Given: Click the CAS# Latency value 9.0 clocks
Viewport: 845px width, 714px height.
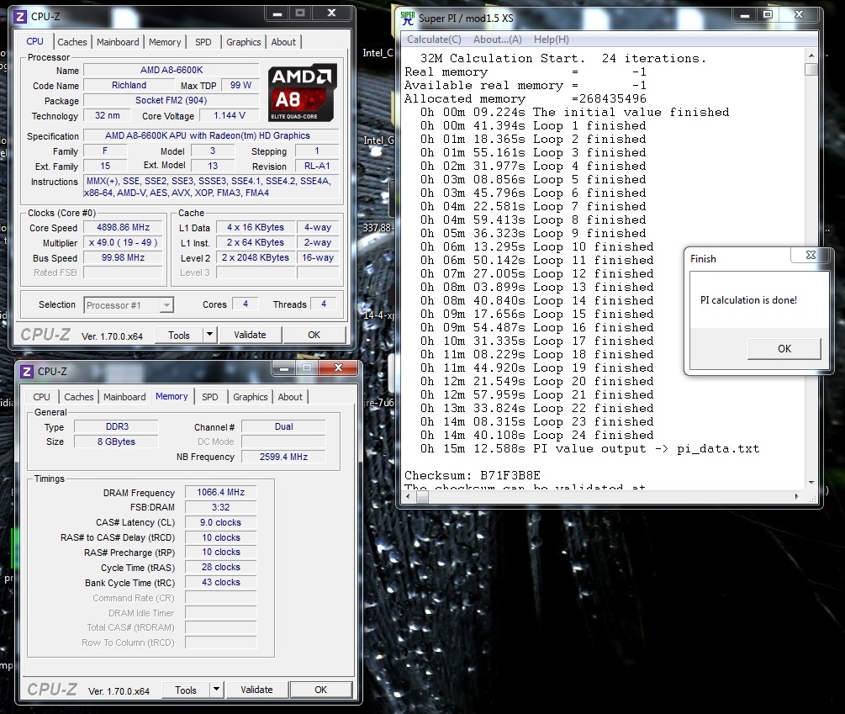Looking at the screenshot, I should click(x=220, y=522).
